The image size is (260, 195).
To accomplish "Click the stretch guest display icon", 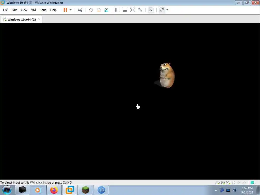I will click(x=162, y=10).
